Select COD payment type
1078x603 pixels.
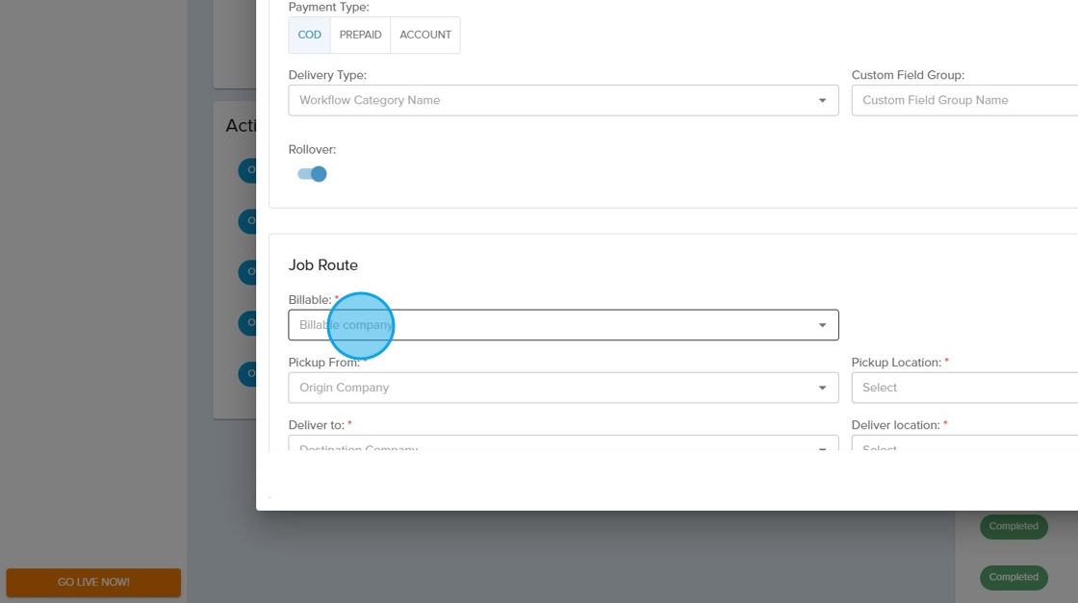click(309, 35)
